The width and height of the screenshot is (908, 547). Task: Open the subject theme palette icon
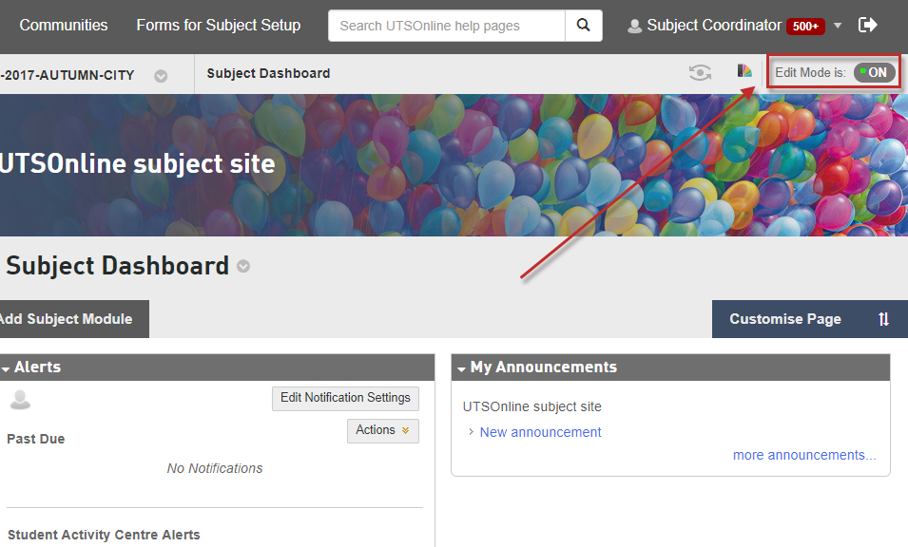744,72
